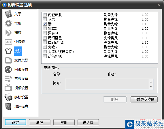Click the 网络设置 globe icon
The image size is (164, 129).
pos(8,70)
